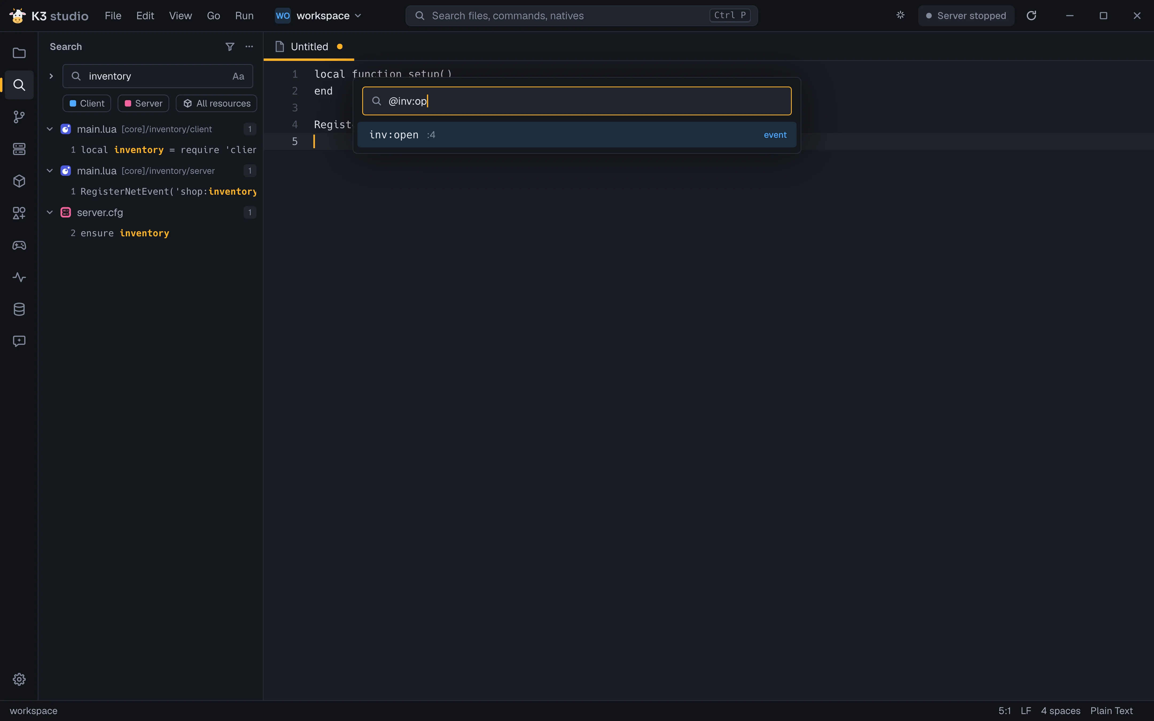The width and height of the screenshot is (1154, 721).
Task: Click the restart server refresh icon
Action: coord(1031,16)
